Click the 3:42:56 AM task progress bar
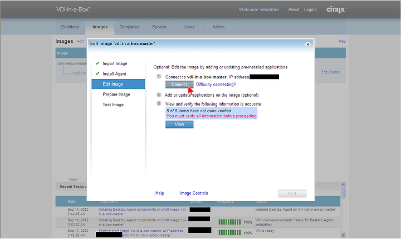Viewport: 401px width, 239px height. tap(229, 233)
